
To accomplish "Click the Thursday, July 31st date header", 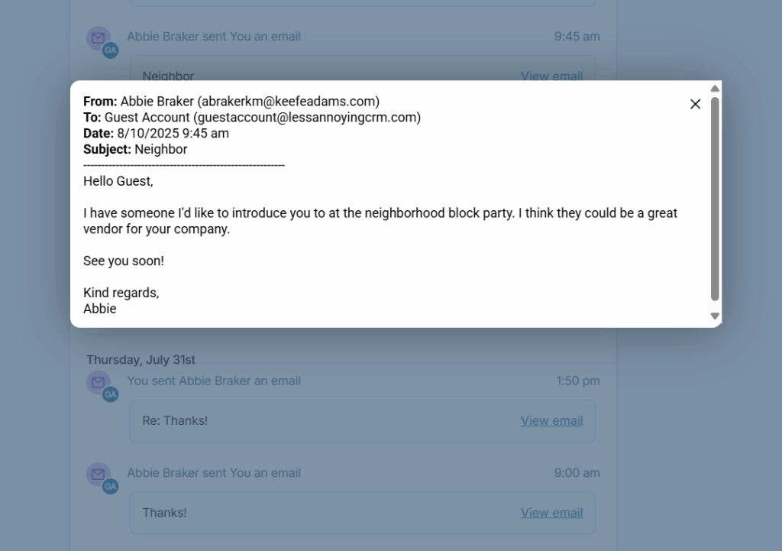I will point(141,359).
